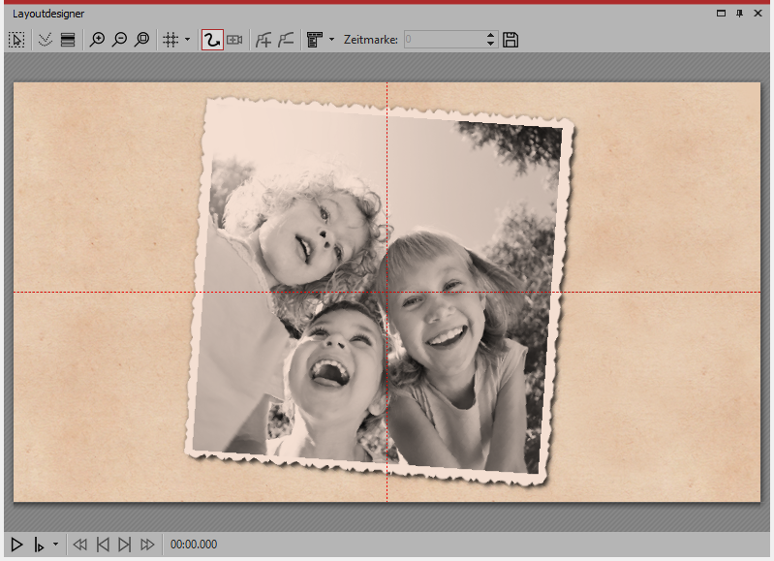Image resolution: width=774 pixels, height=561 pixels.
Task: Click the sepia photo in the canvas
Action: tap(378, 291)
